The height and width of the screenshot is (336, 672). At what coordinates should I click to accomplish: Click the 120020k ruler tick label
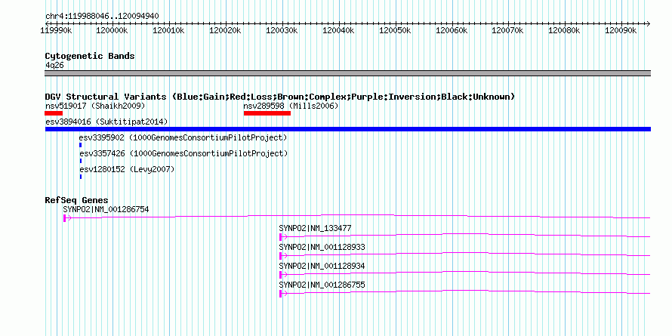point(226,31)
